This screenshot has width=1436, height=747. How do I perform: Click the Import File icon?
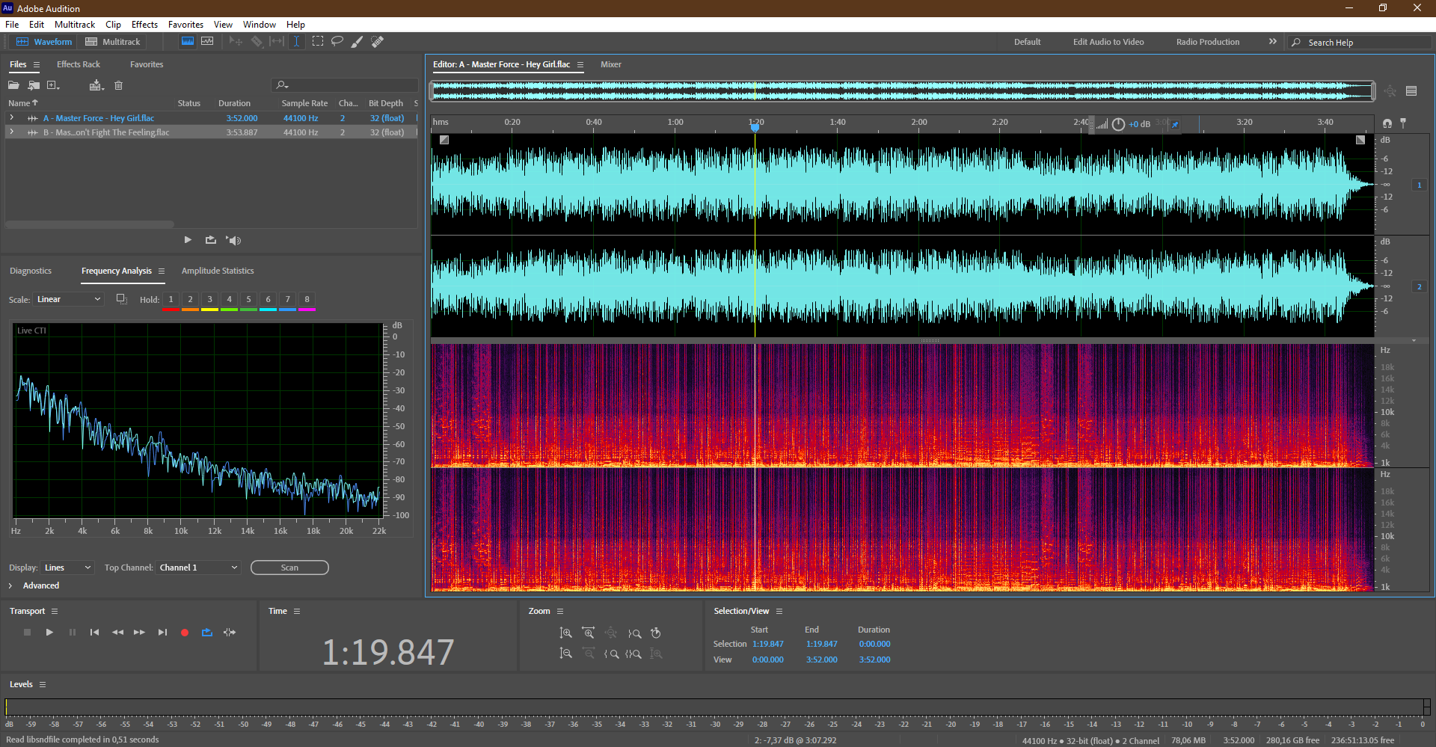(x=34, y=85)
